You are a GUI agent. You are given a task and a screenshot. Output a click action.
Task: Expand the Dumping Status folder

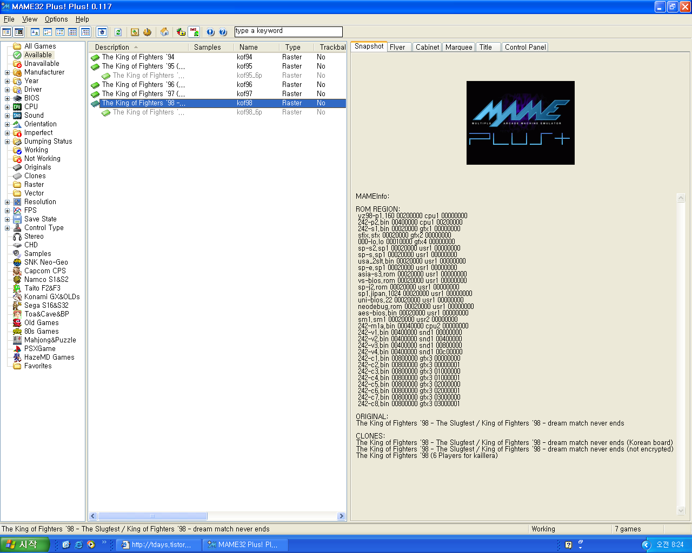pos(7,141)
